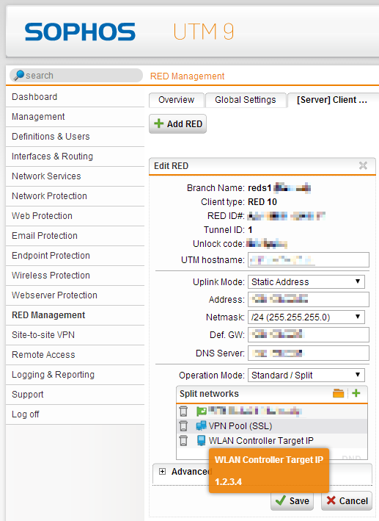
Task: Open the Support menu
Action: pyautogui.click(x=76, y=395)
